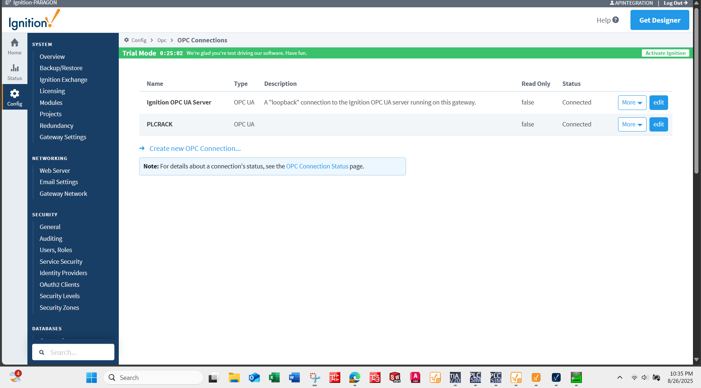This screenshot has height=388, width=701.
Task: Open the green UaExpert taskbar icon
Action: pyautogui.click(x=576, y=377)
